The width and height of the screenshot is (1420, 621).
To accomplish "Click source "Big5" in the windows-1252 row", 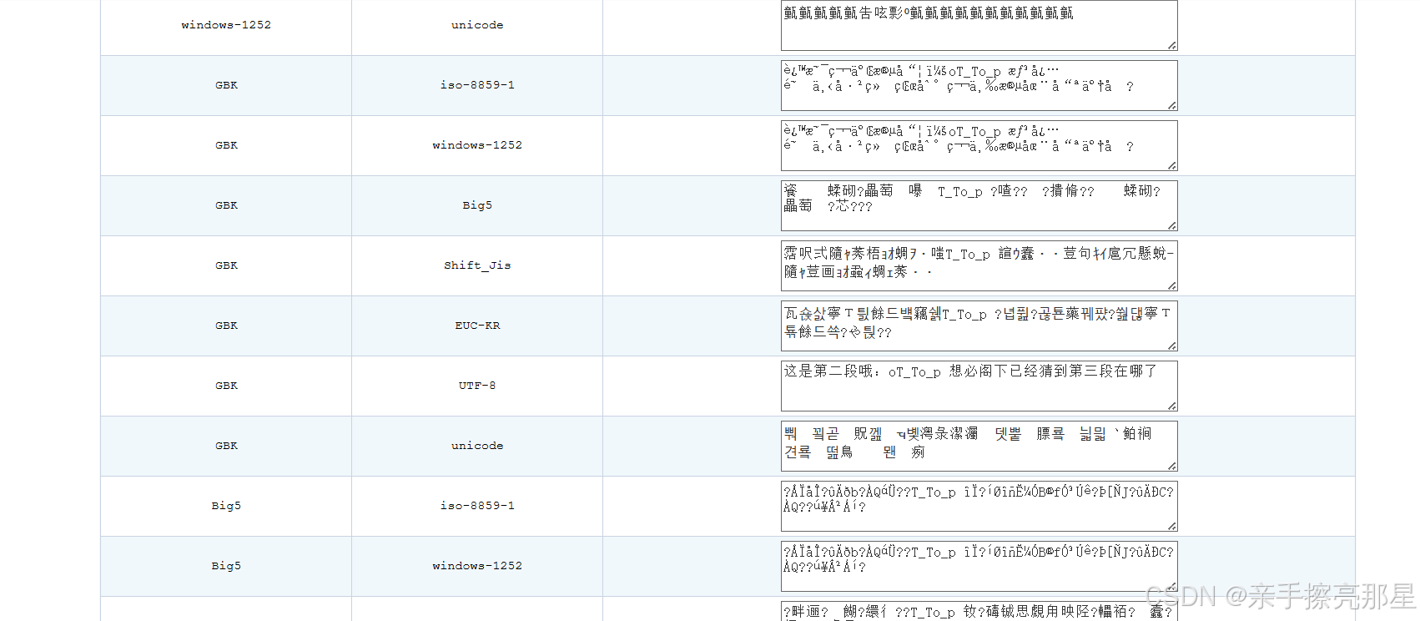I will pos(226,566).
